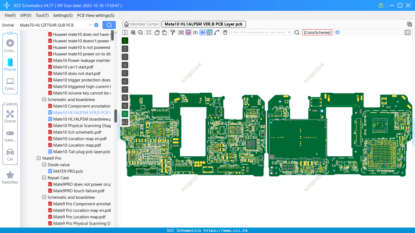Open Favorites
The height and width of the screenshot is (233, 415).
tap(10, 178)
